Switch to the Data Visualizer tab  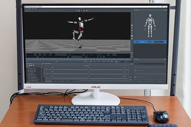tap(75, 81)
